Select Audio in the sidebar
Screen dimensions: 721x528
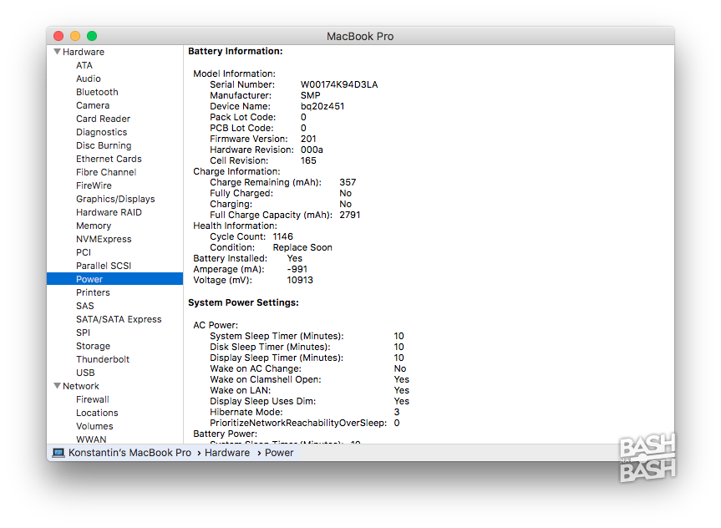[x=89, y=79]
